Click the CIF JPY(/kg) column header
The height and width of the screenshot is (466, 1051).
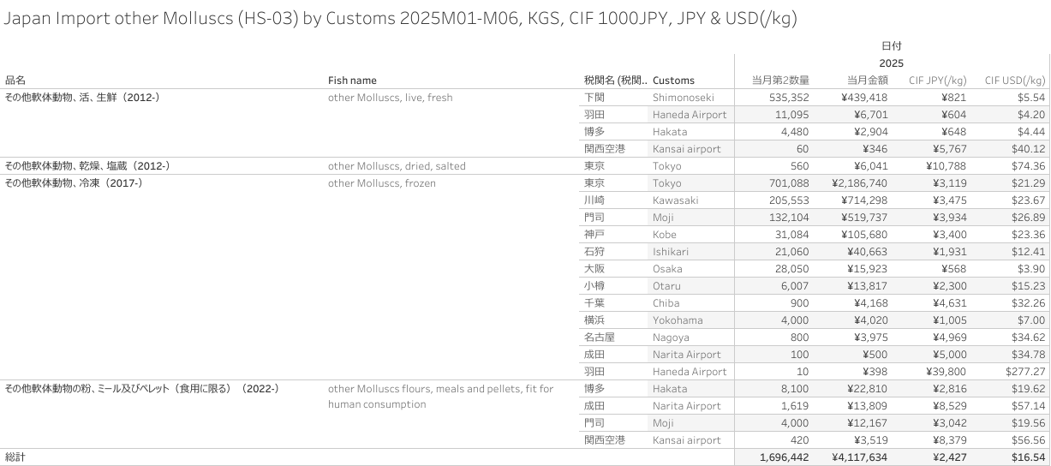click(938, 81)
